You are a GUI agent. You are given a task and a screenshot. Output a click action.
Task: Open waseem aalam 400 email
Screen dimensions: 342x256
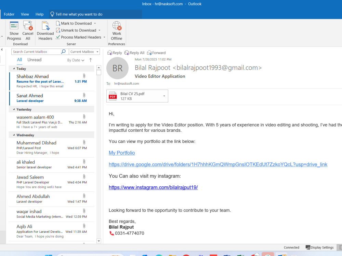(x=52, y=122)
